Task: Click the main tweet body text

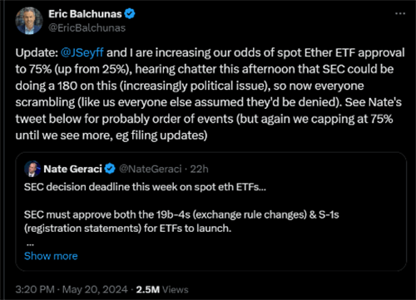Action: click(210, 94)
